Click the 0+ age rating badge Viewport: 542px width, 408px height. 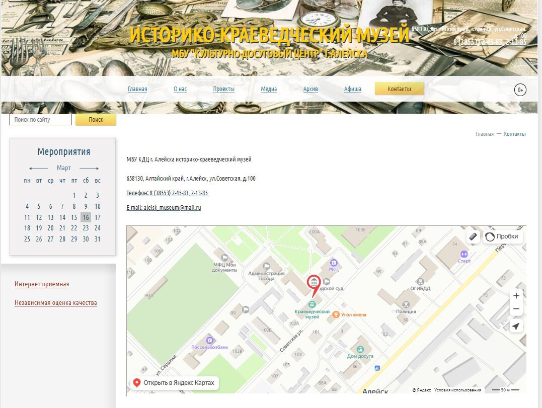pyautogui.click(x=519, y=89)
